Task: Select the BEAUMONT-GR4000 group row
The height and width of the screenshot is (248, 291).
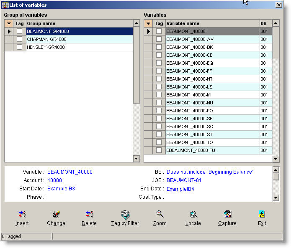Action: (80, 31)
